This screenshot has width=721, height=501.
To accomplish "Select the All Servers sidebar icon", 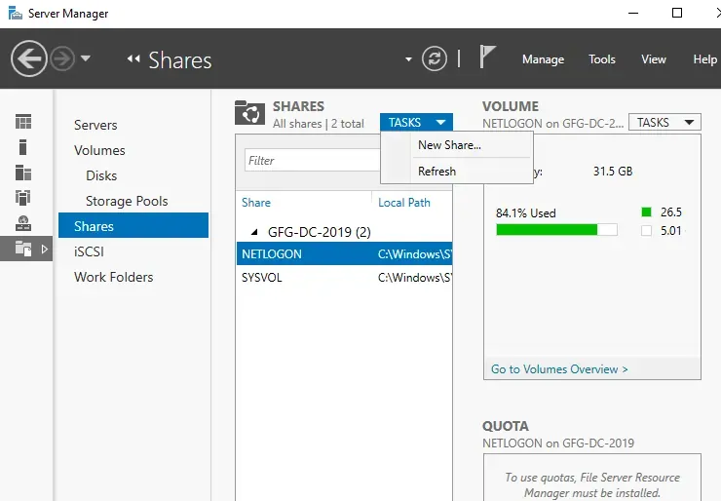I will (23, 173).
